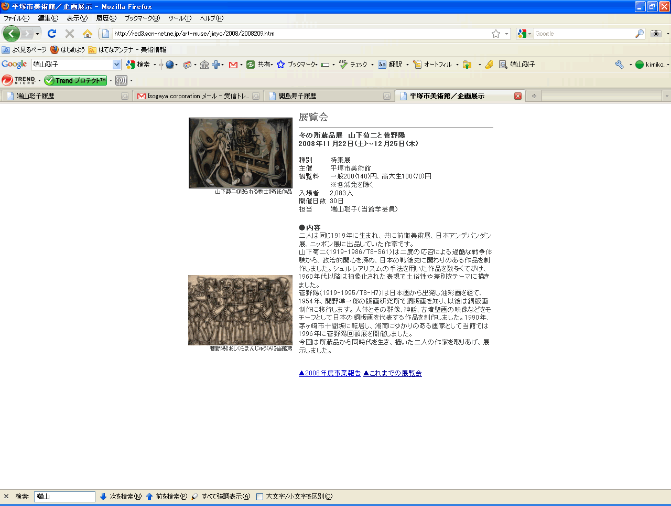Screen dimensions: 671x506
Task: Open Google Toolbar search box dropdown
Action: click(117, 65)
